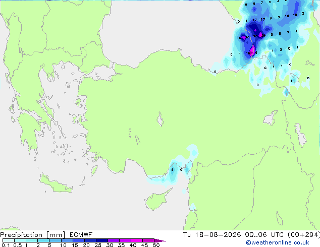The image size is (320, 247).
Task: Click the 30–35 mm purple legend swatch
Action: (x=113, y=240)
